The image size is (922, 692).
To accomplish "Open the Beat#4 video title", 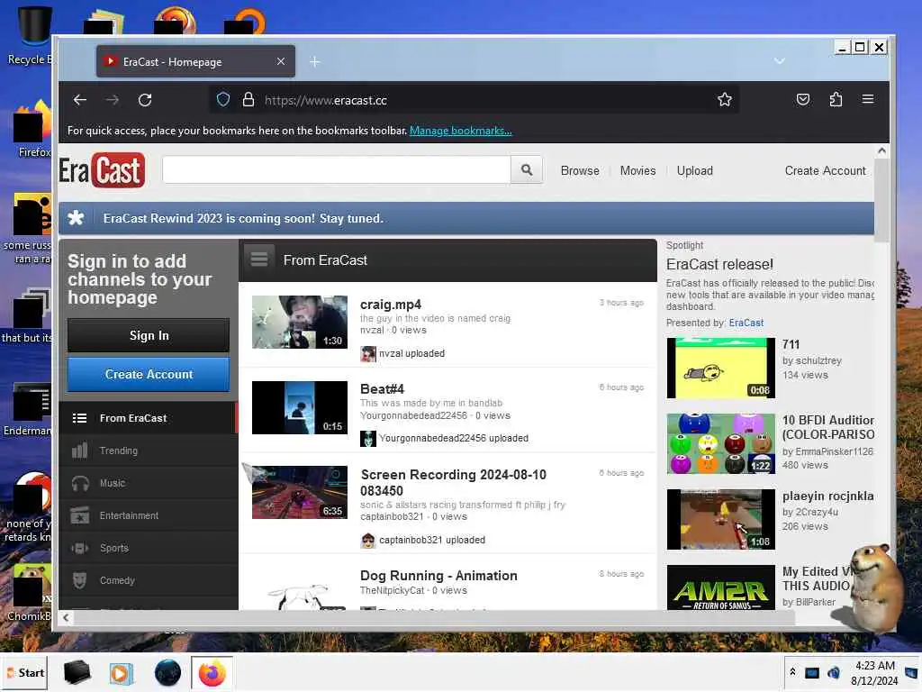I will tap(382, 389).
